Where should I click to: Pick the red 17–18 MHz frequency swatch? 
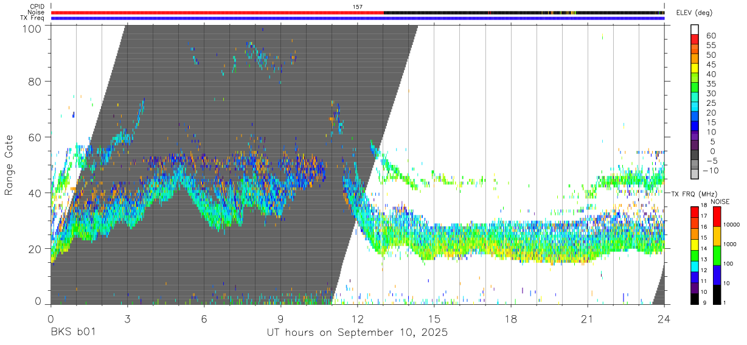point(694,212)
